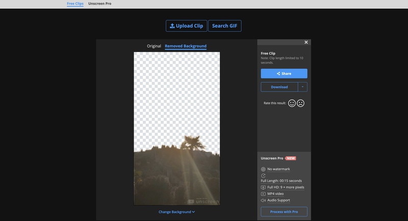Click the Process with Pro button
Image resolution: width=408 pixels, height=221 pixels.
(x=284, y=211)
